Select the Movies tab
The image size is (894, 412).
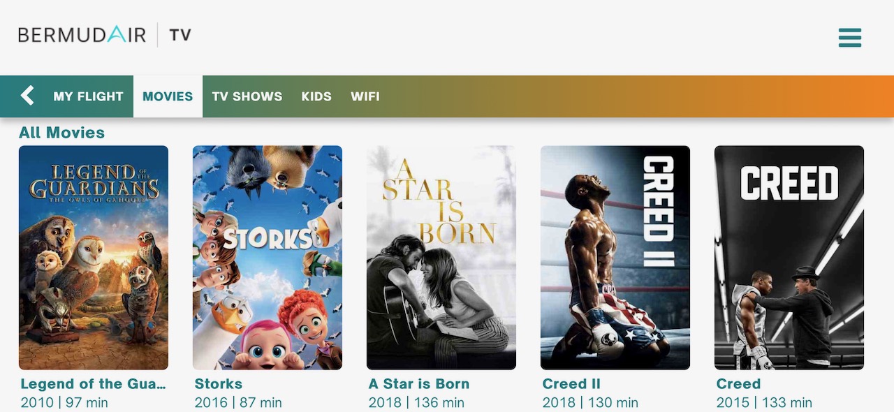168,96
